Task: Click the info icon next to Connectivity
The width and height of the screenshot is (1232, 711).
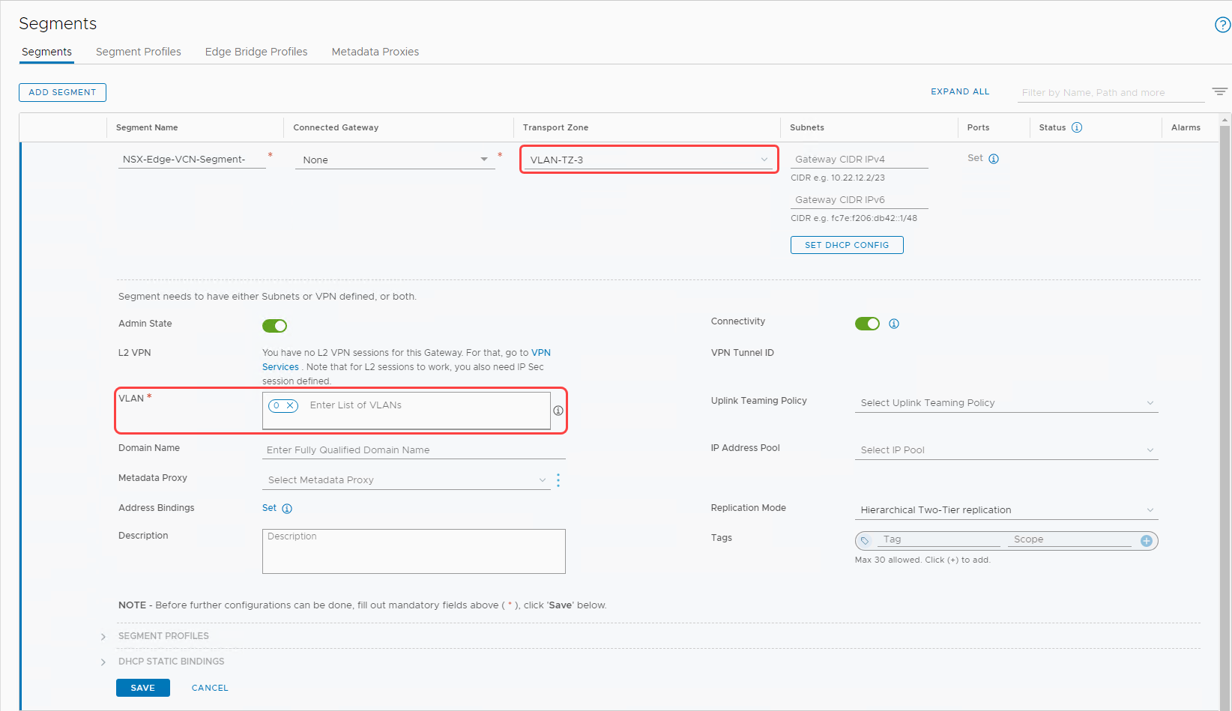Action: 893,323
